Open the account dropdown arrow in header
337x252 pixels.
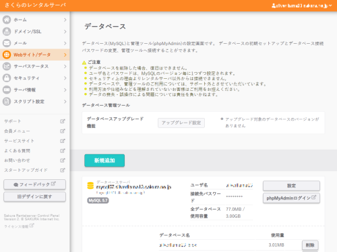[x=330, y=5]
